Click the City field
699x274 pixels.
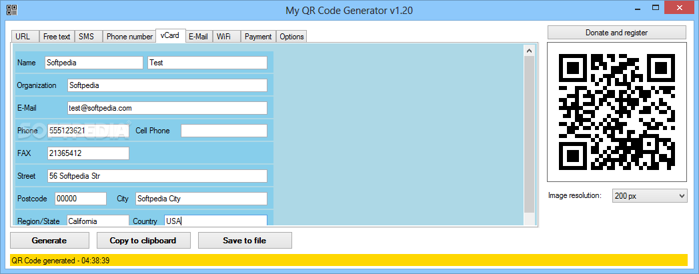(x=201, y=199)
